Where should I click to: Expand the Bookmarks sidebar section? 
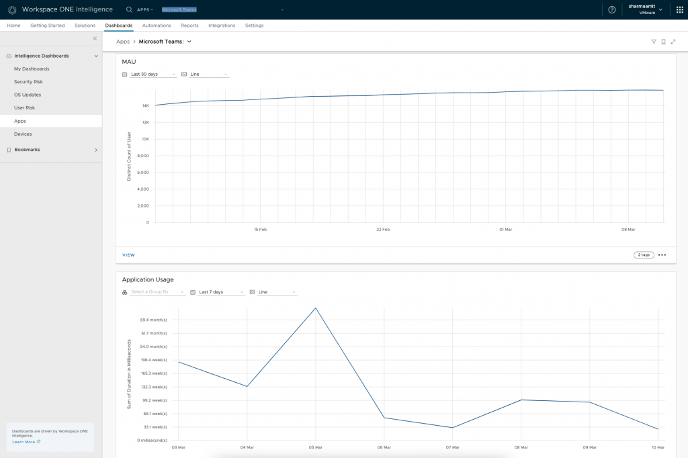click(x=95, y=150)
